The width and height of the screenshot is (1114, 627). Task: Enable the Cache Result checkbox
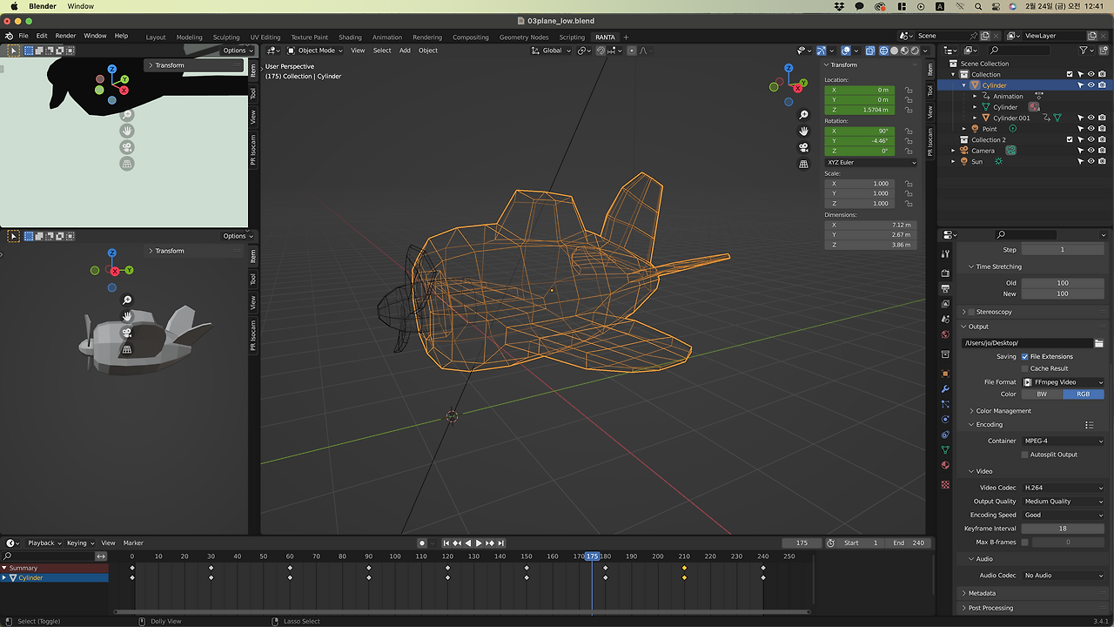(1024, 368)
